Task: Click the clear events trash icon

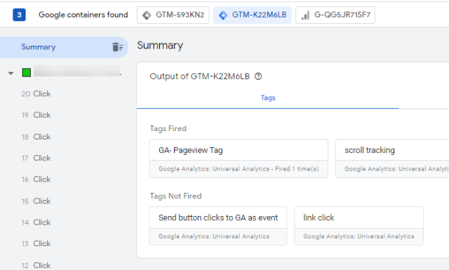Action: pyautogui.click(x=117, y=47)
